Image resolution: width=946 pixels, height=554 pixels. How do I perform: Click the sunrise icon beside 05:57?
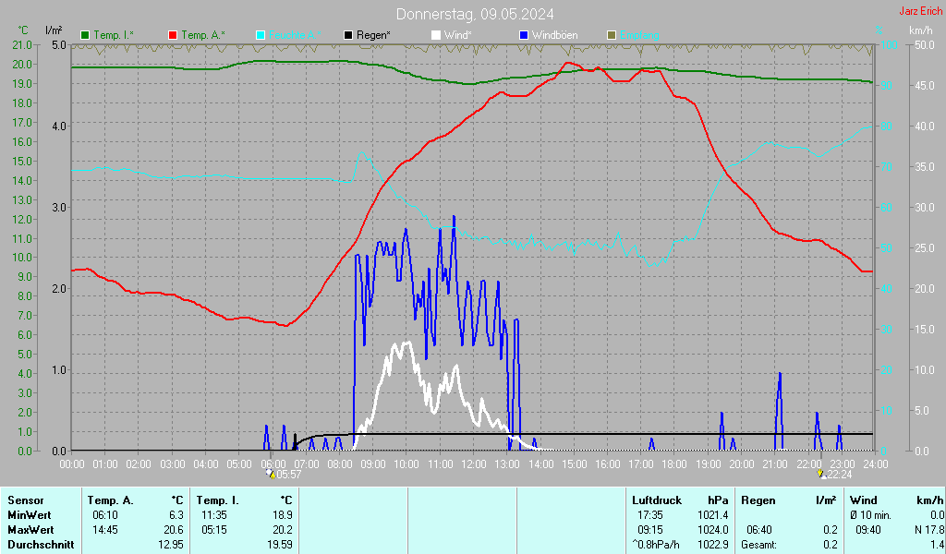(272, 475)
